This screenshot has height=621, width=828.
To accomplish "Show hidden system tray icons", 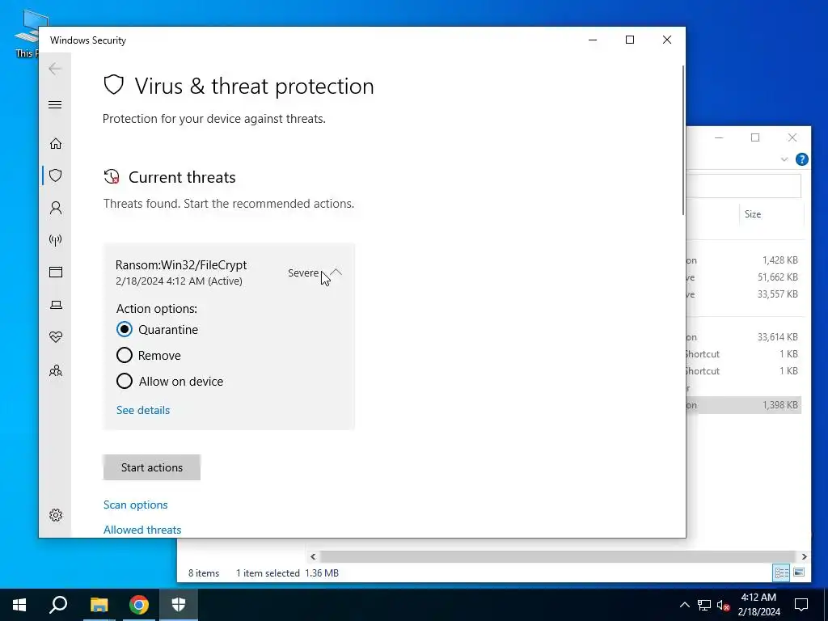I will click(684, 605).
